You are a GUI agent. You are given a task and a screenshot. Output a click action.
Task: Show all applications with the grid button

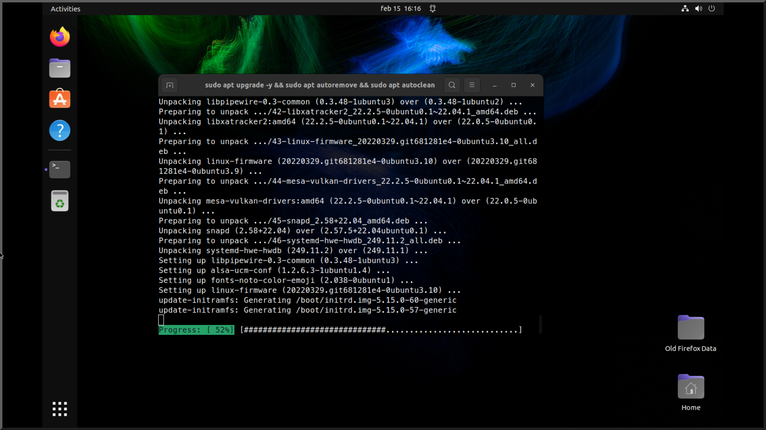point(59,408)
